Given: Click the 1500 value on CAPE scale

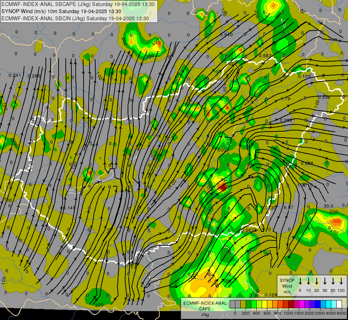Looking at the screenshot, I should tap(299, 313).
